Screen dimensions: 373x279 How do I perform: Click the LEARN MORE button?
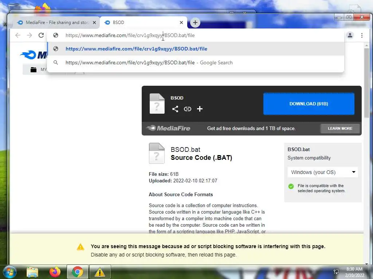tap(340, 128)
